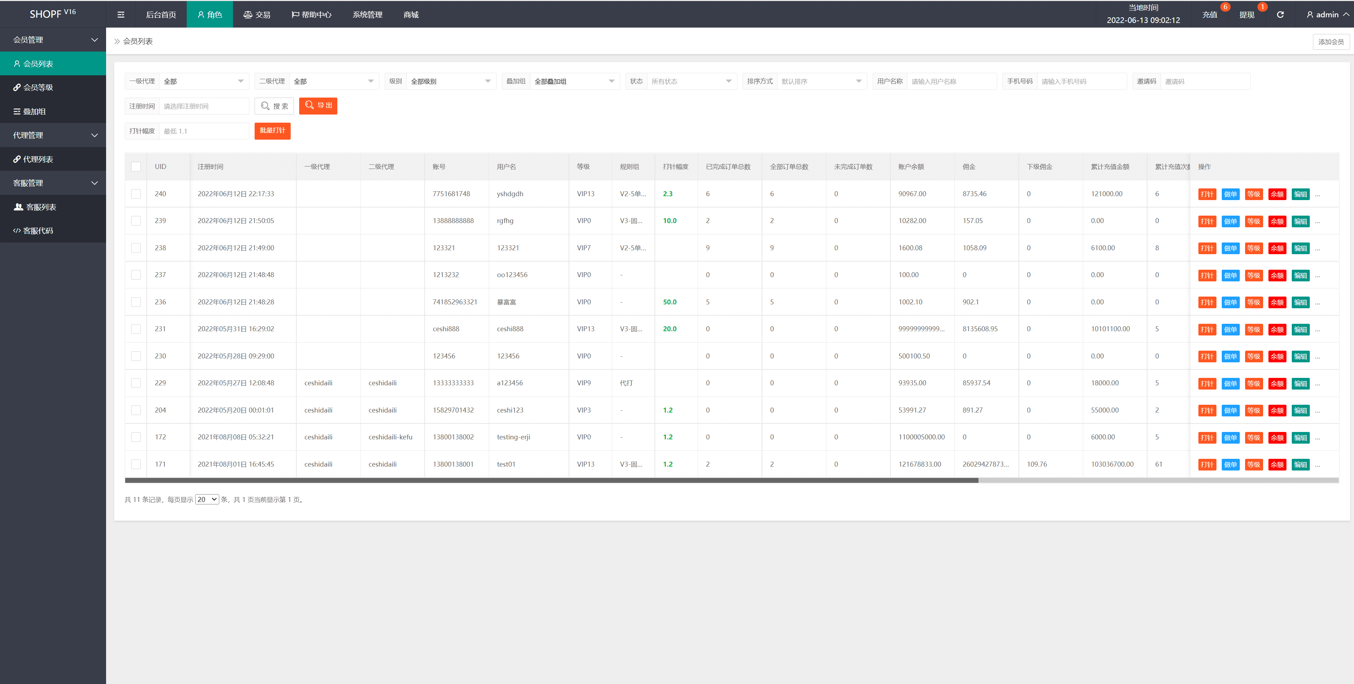
Task: Open the 提现 withdrawal notifications
Action: [1247, 15]
